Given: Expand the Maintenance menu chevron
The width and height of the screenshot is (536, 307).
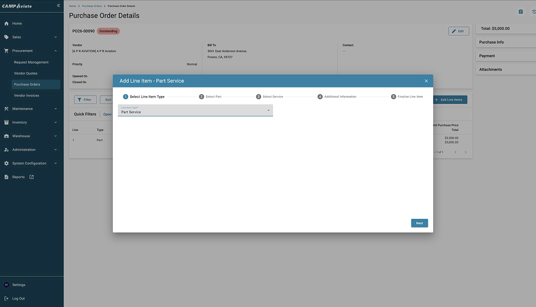Looking at the screenshot, I should point(56,109).
